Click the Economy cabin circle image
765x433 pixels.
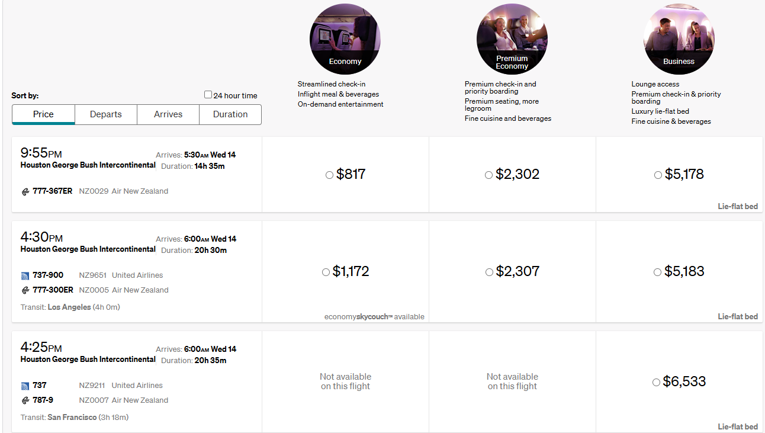345,39
